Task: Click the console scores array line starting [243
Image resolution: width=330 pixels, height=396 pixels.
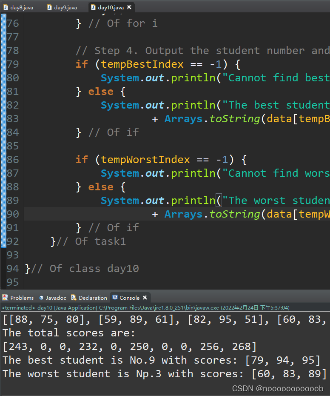Action: coord(129,347)
